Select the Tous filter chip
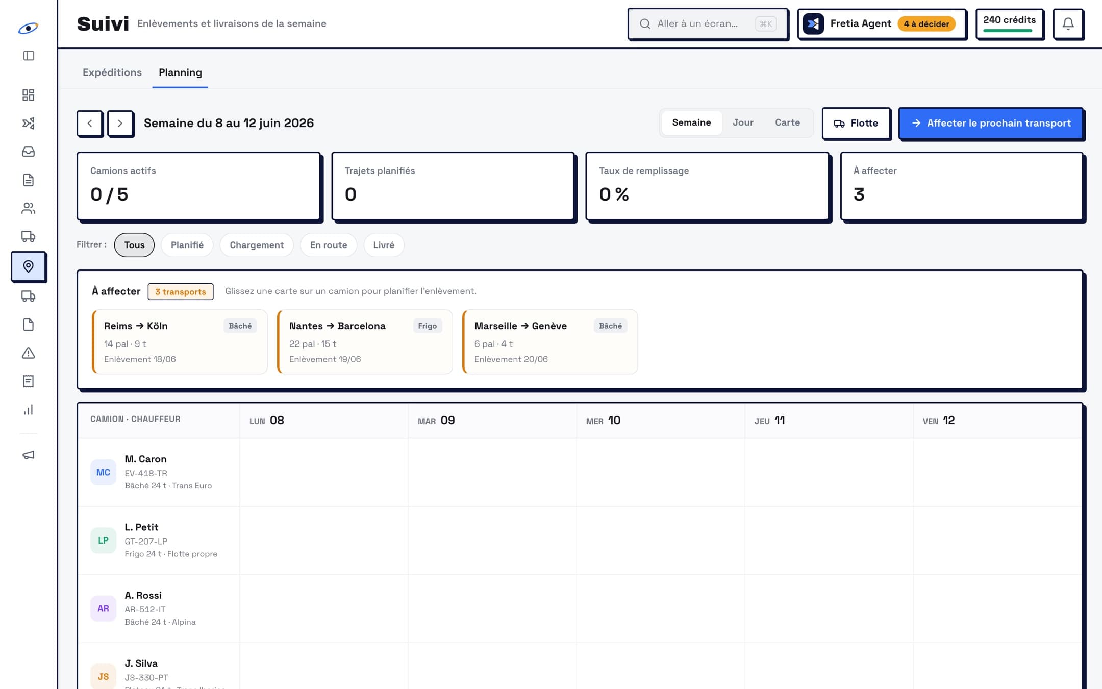The width and height of the screenshot is (1102, 689). [134, 245]
